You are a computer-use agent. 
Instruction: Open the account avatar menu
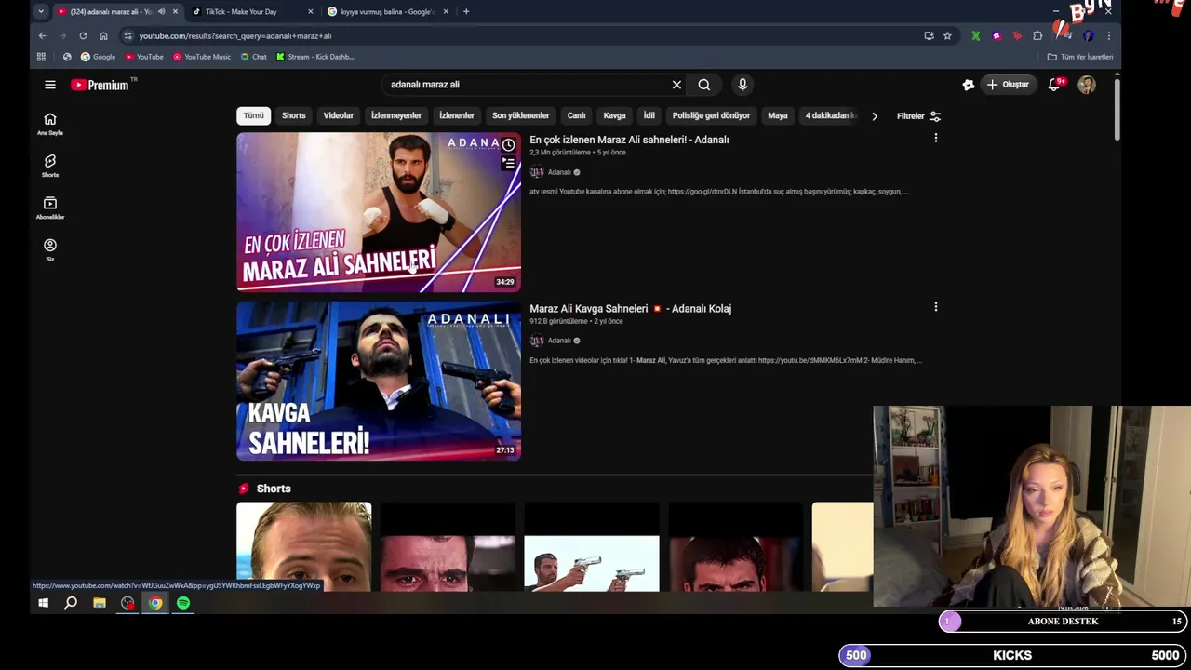point(1087,85)
